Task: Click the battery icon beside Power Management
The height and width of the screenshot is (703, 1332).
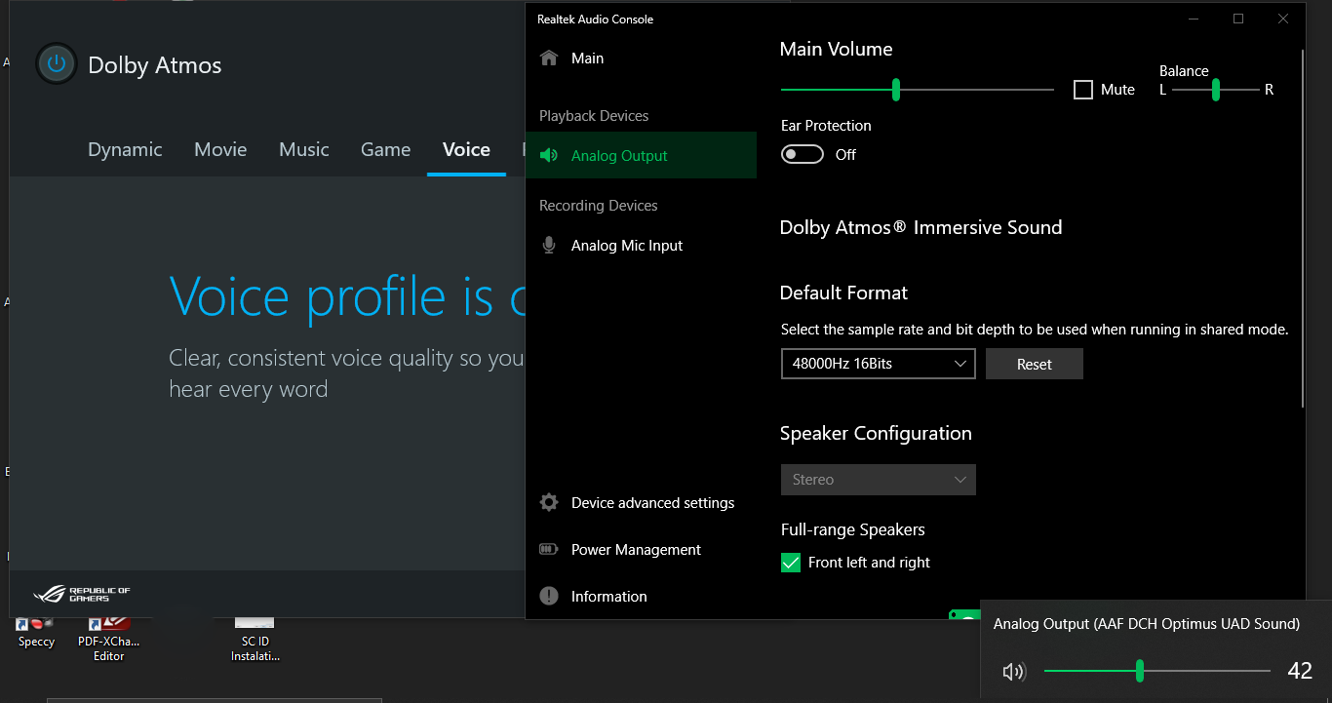Action: (549, 549)
